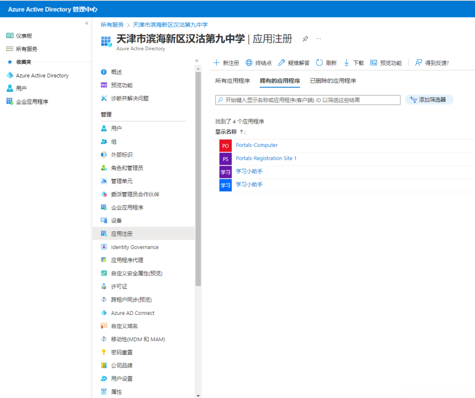
Task: Open 外部标识 icon
Action: tap(104, 155)
